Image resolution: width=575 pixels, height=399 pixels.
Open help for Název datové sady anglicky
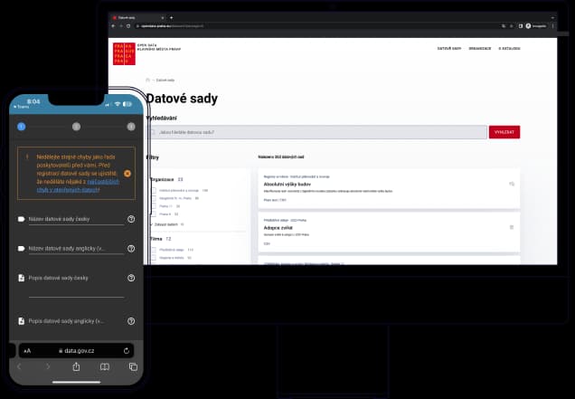point(131,248)
